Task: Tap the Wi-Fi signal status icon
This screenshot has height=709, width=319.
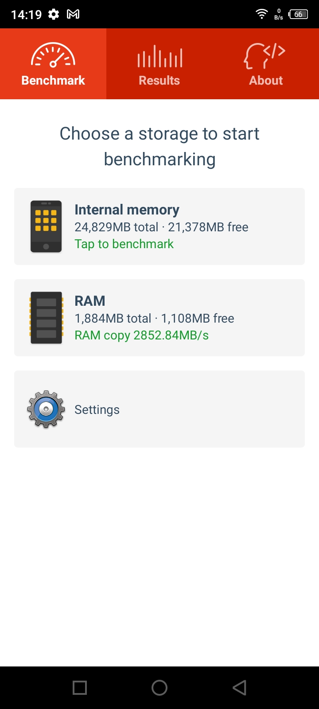Action: 262,14
